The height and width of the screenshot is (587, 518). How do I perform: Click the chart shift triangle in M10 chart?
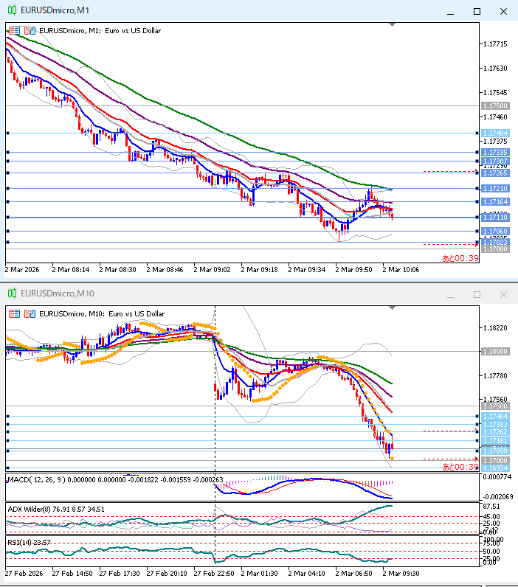click(x=392, y=308)
